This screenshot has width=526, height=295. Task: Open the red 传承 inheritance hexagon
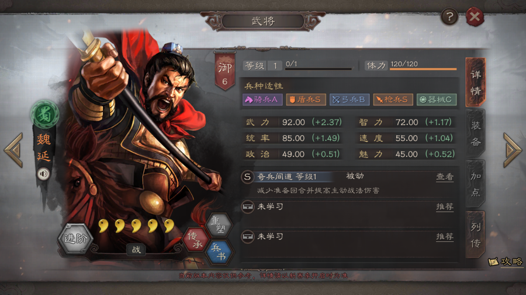196,240
